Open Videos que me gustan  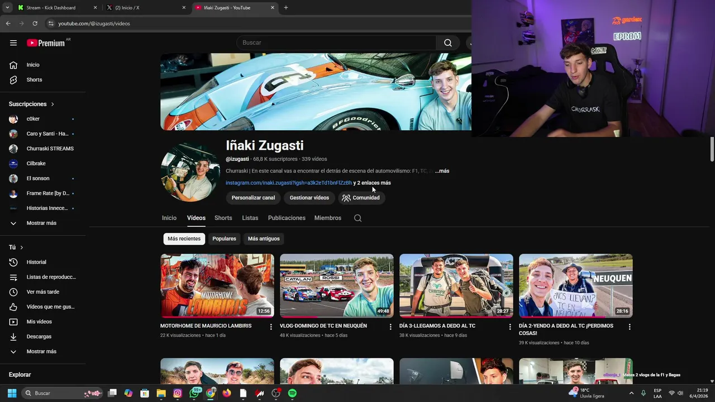point(43,307)
